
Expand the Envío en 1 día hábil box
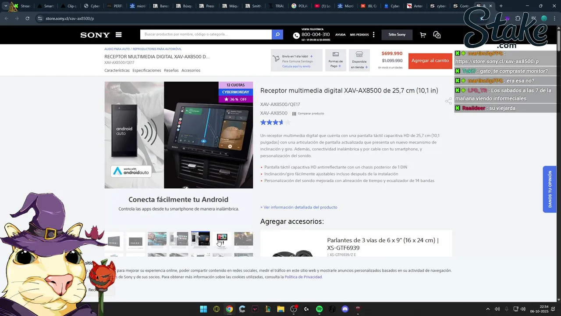[297, 60]
